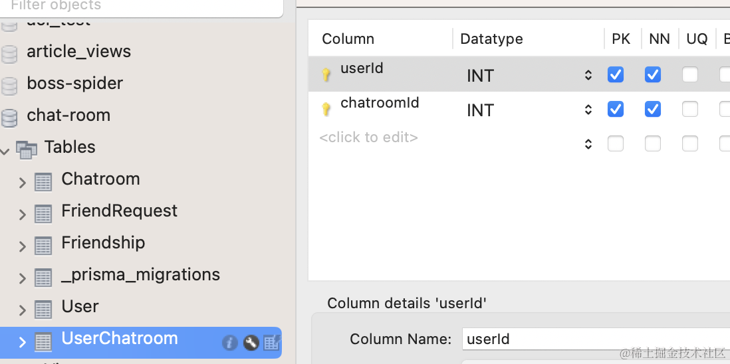Click the <click to edit> placeholder row
Viewport: 730px width, 364px height.
pyautogui.click(x=369, y=138)
